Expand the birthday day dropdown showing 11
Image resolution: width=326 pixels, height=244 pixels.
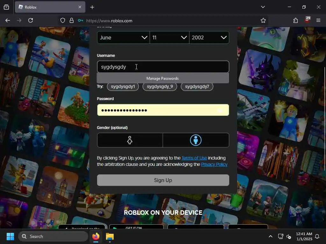point(169,37)
